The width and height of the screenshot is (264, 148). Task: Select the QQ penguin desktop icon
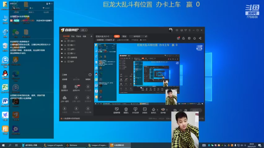(x=5, y=75)
